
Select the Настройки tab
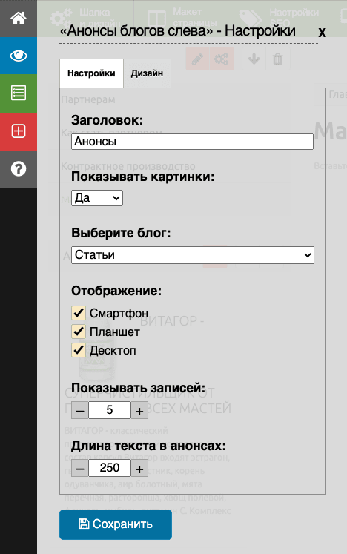click(x=91, y=73)
